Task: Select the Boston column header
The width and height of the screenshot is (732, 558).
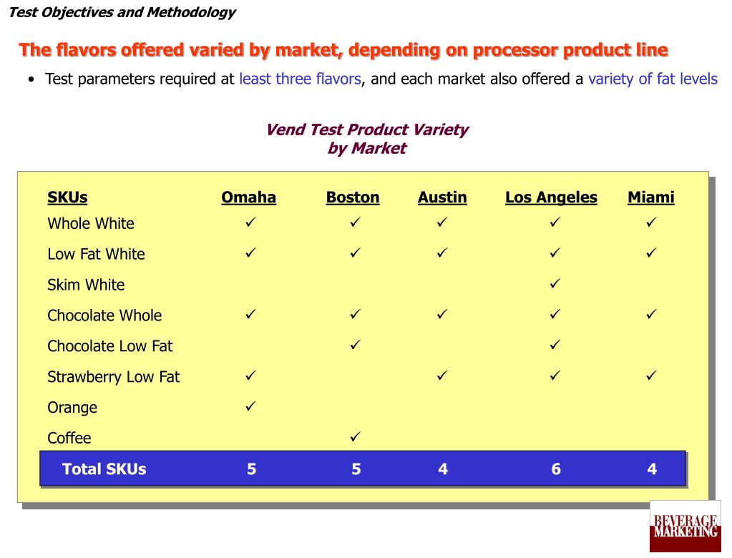Action: pyautogui.click(x=353, y=197)
